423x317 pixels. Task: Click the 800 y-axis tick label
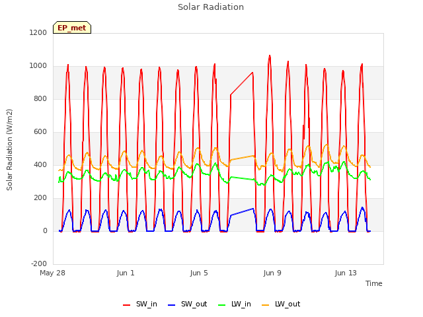[x=40, y=98]
